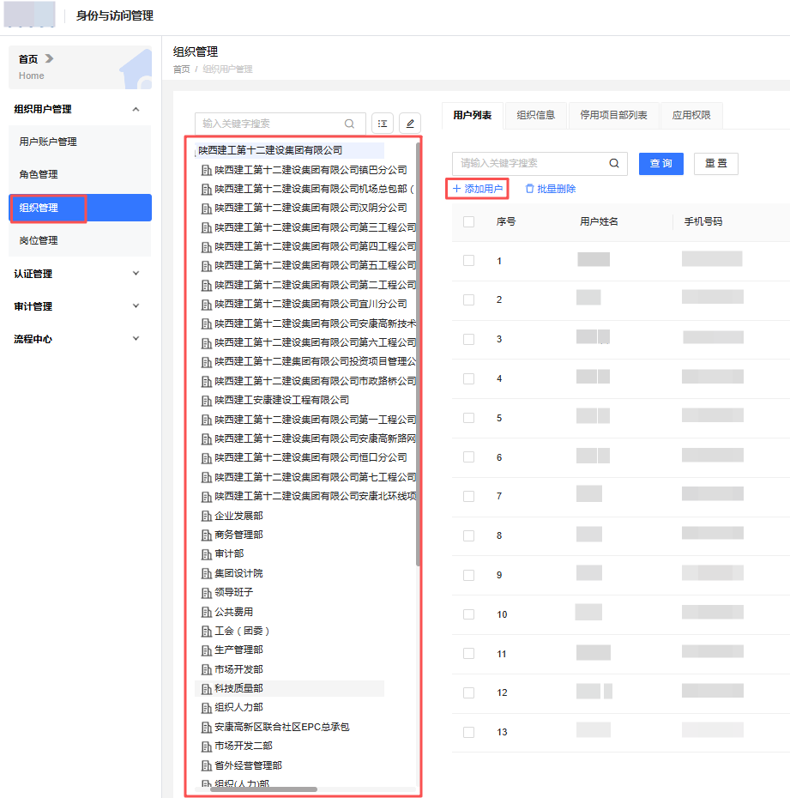Click the arrow icon next to 首页
The width and height of the screenshot is (790, 798).
50,58
